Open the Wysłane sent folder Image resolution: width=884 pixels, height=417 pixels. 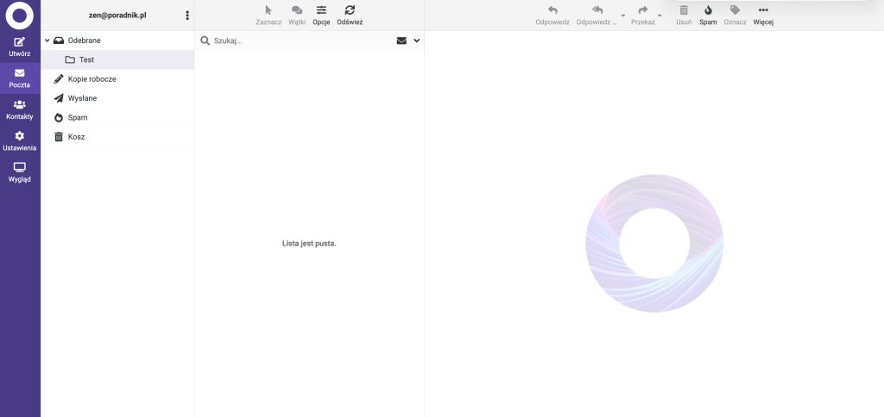[x=117, y=98]
